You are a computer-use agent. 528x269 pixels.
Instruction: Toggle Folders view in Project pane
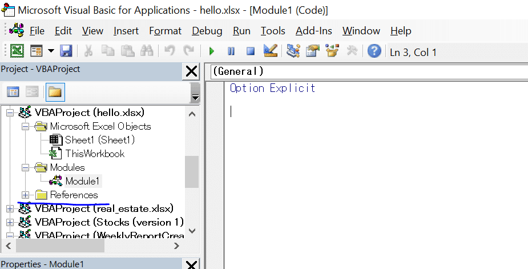[x=55, y=92]
